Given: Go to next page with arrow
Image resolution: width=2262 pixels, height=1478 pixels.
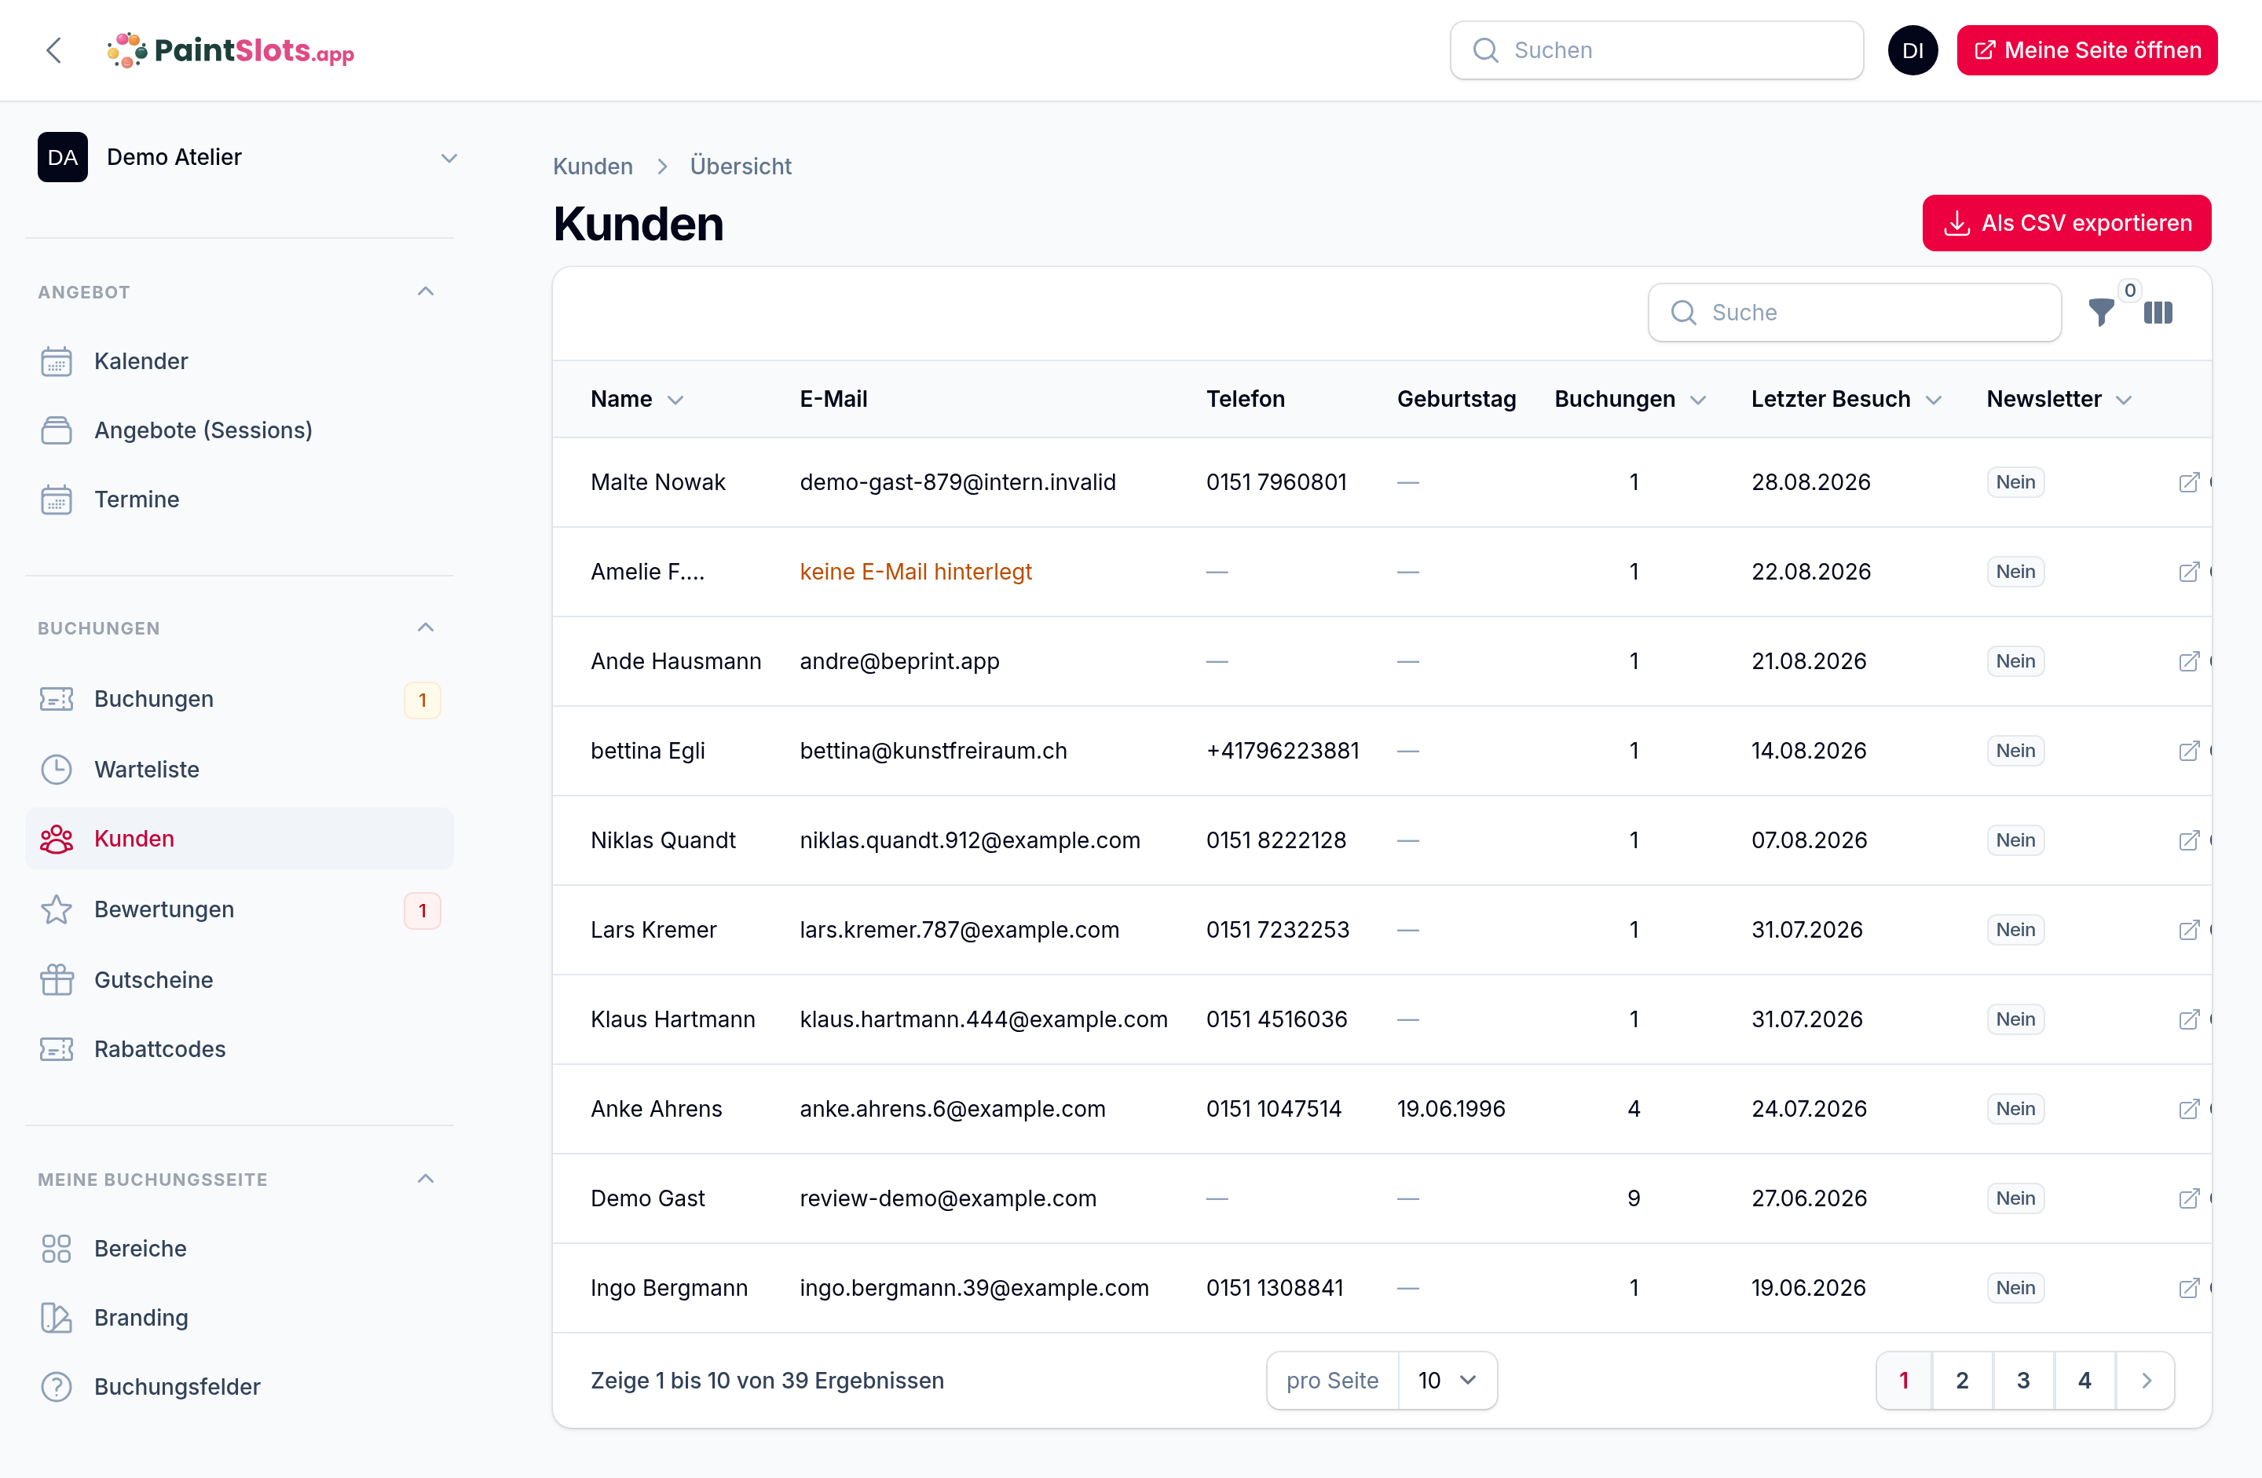Looking at the screenshot, I should [x=2145, y=1380].
